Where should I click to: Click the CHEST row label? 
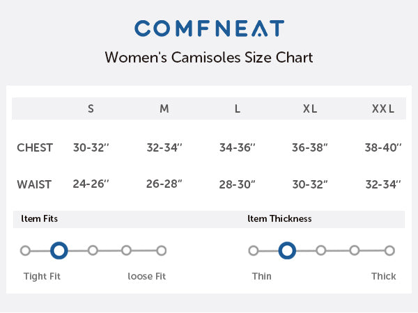35,147
